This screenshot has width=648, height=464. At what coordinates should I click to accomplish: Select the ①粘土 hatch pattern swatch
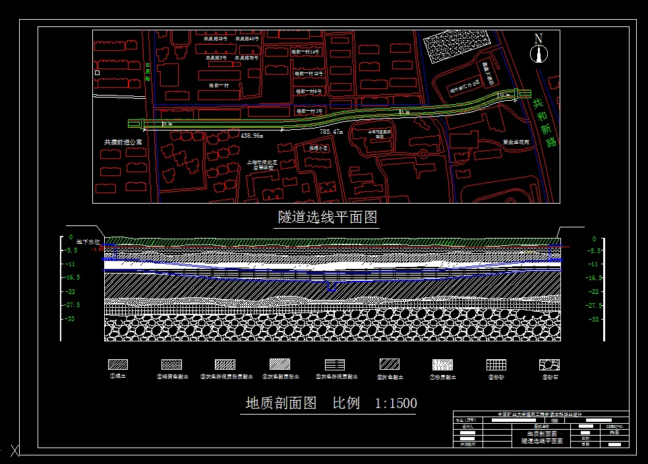tap(119, 364)
